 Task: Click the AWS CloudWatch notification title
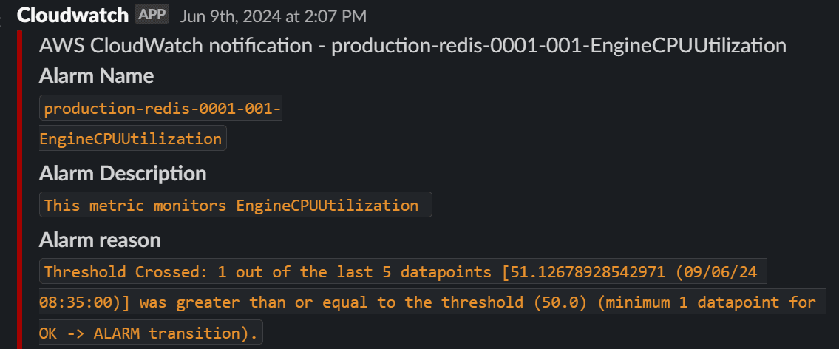coord(412,45)
